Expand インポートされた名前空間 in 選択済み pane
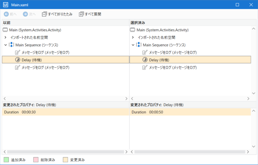 [133, 37]
